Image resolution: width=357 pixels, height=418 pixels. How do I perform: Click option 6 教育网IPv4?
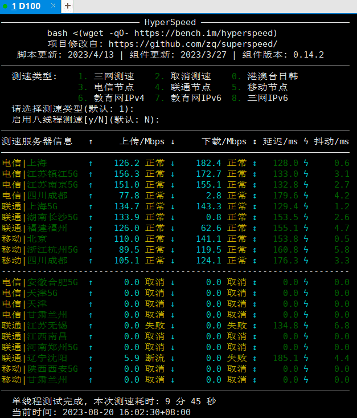[111, 98]
